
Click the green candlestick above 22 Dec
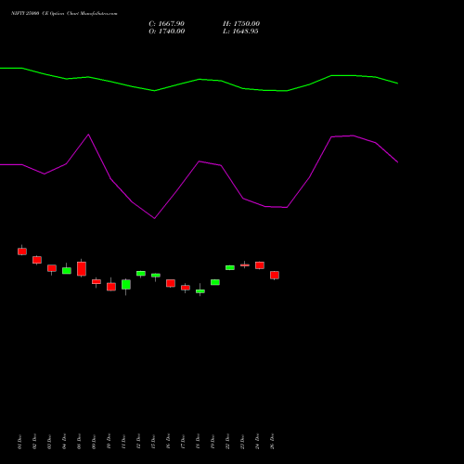click(230, 267)
